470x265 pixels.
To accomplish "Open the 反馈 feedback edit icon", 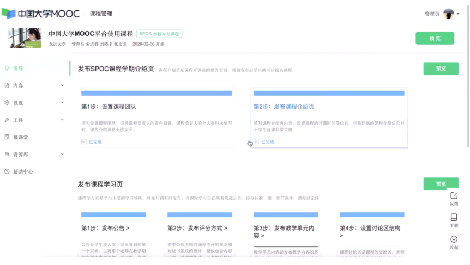I will tap(454, 195).
